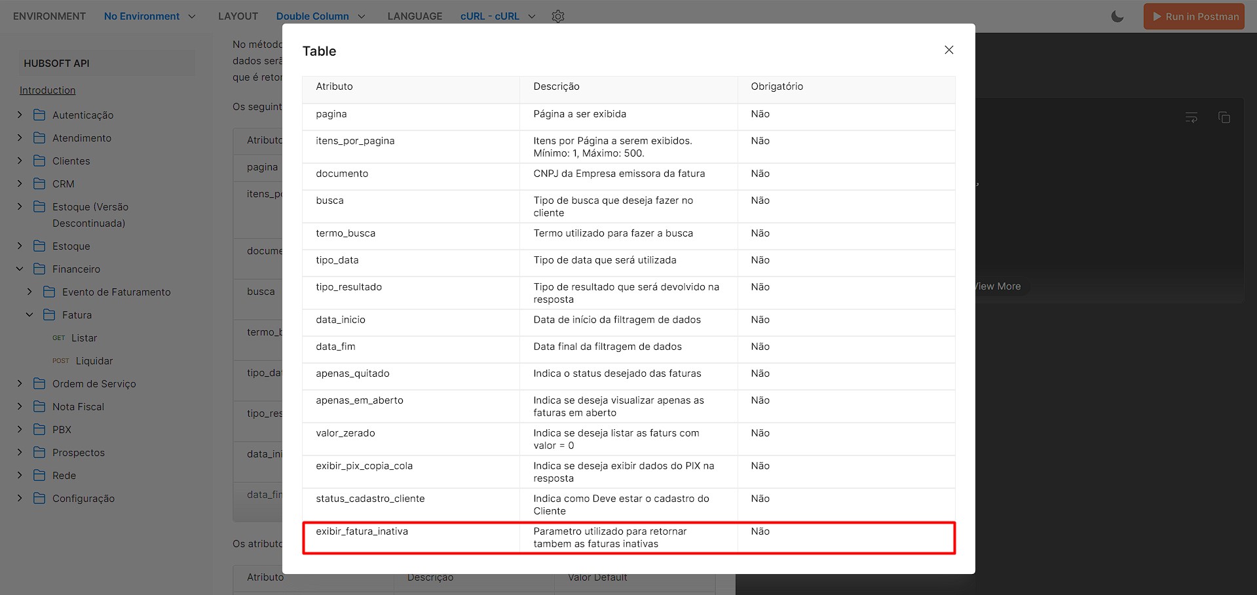The image size is (1257, 595).
Task: Expand the Autenticação folder chevron
Action: (x=20, y=115)
